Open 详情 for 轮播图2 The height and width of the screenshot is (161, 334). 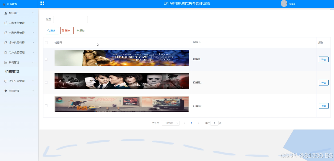[x=324, y=83]
